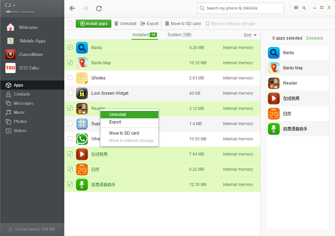Check the Lock Screen Widget checkbox
Viewport: 335px width, 236px height.
click(70, 93)
